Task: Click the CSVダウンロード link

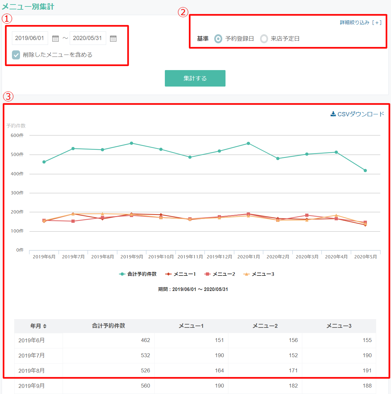Action: [x=361, y=114]
